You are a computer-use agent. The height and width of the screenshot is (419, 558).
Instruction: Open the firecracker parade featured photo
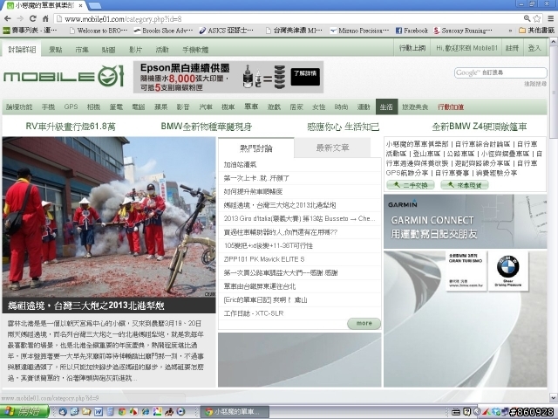pos(109,217)
